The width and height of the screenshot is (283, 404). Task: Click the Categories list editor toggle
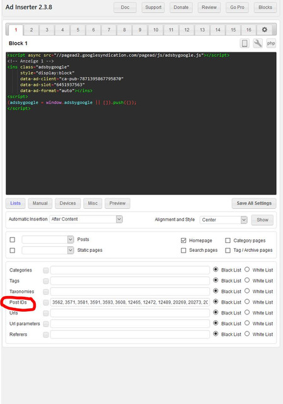46,270
